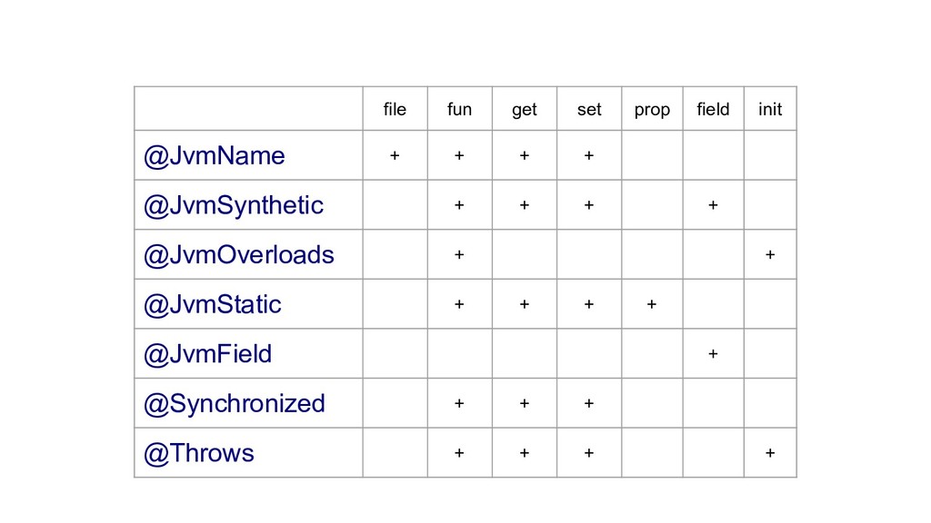Click the @JvmOverloads row label
The height and width of the screenshot is (523, 931).
point(238,255)
